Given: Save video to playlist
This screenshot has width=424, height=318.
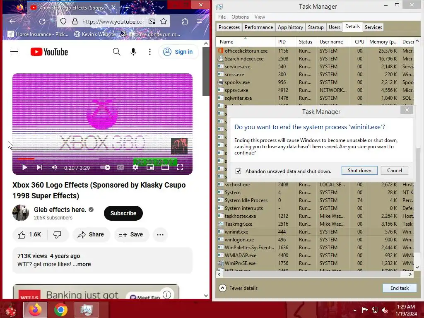Looking at the screenshot, I should tap(130, 234).
